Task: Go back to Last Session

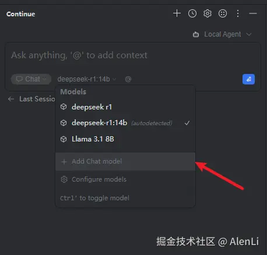Action: [x=31, y=99]
